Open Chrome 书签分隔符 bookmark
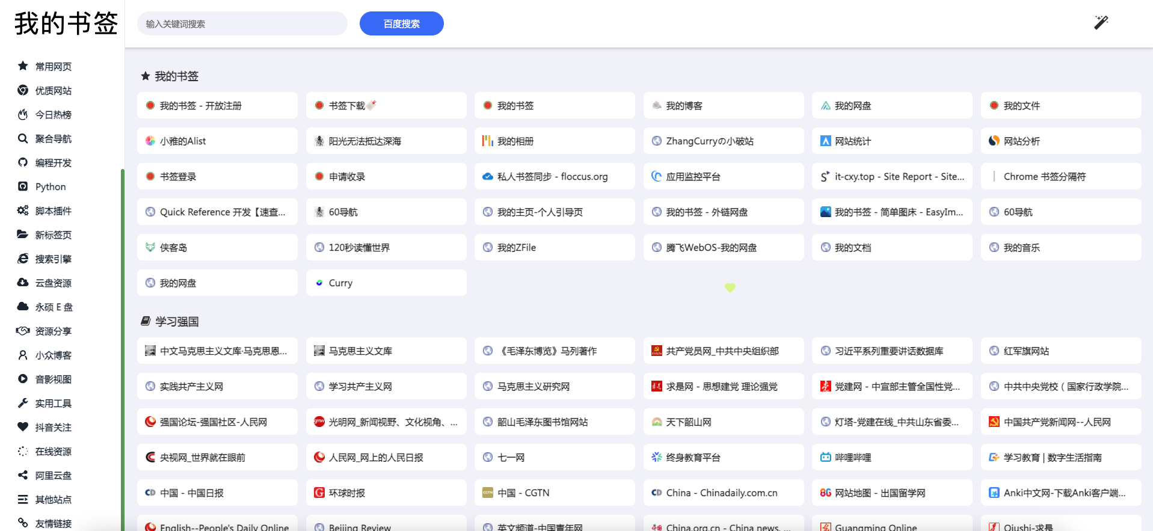This screenshot has width=1153, height=531. pos(1061,176)
